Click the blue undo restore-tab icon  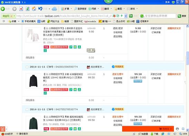(40, 9)
